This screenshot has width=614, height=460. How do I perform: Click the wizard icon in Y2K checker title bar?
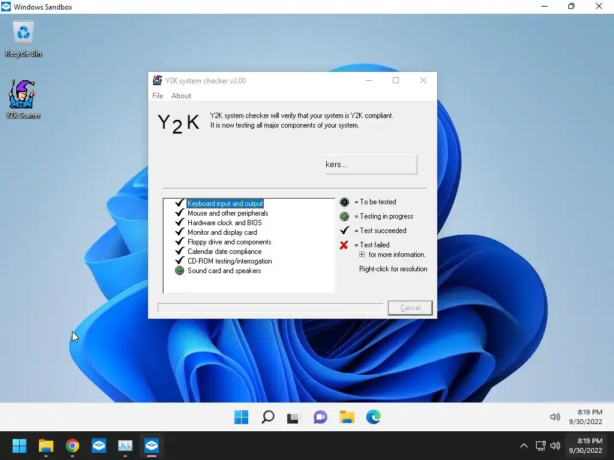point(158,80)
